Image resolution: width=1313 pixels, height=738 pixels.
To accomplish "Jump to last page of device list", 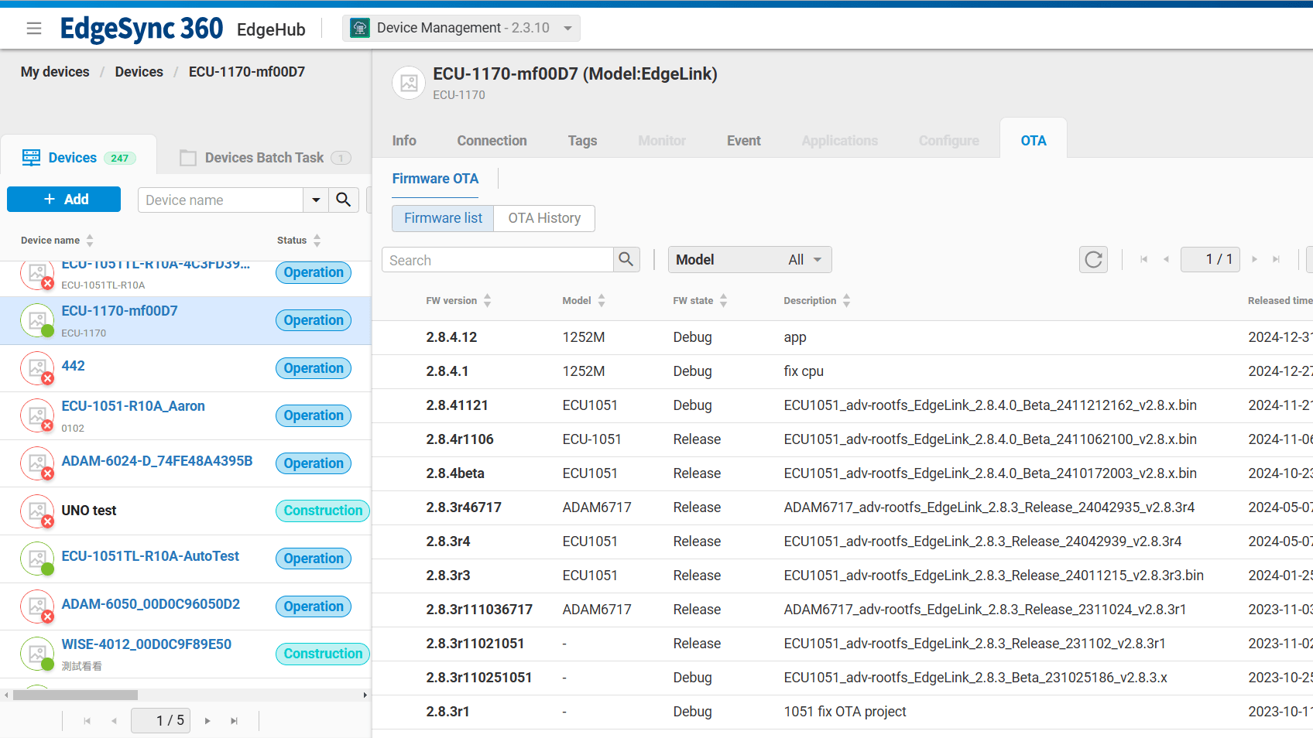I will pyautogui.click(x=234, y=721).
